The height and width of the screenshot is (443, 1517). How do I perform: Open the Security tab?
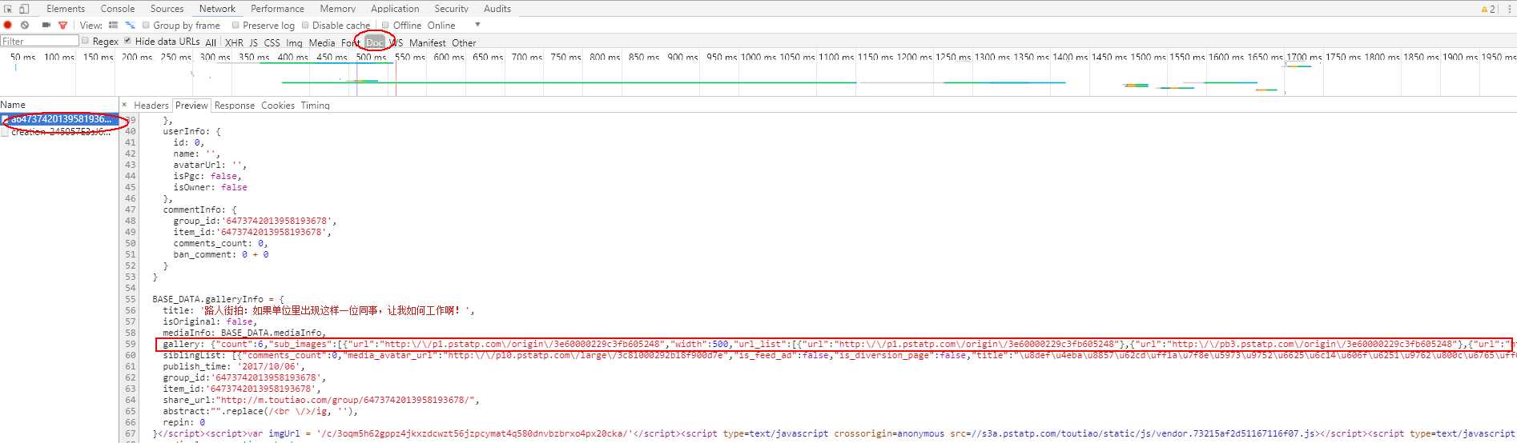(x=452, y=9)
